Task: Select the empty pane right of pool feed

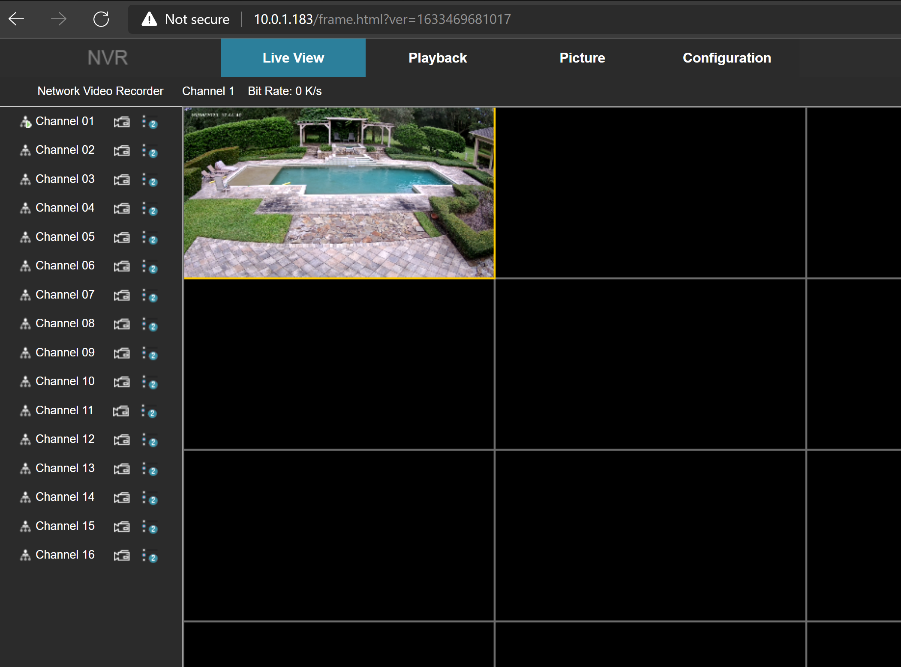Action: coord(650,193)
